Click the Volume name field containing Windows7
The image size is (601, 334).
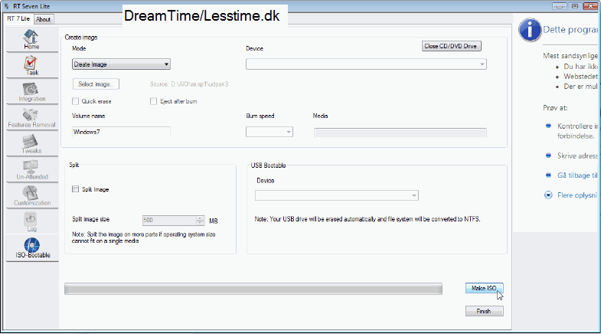(x=121, y=132)
